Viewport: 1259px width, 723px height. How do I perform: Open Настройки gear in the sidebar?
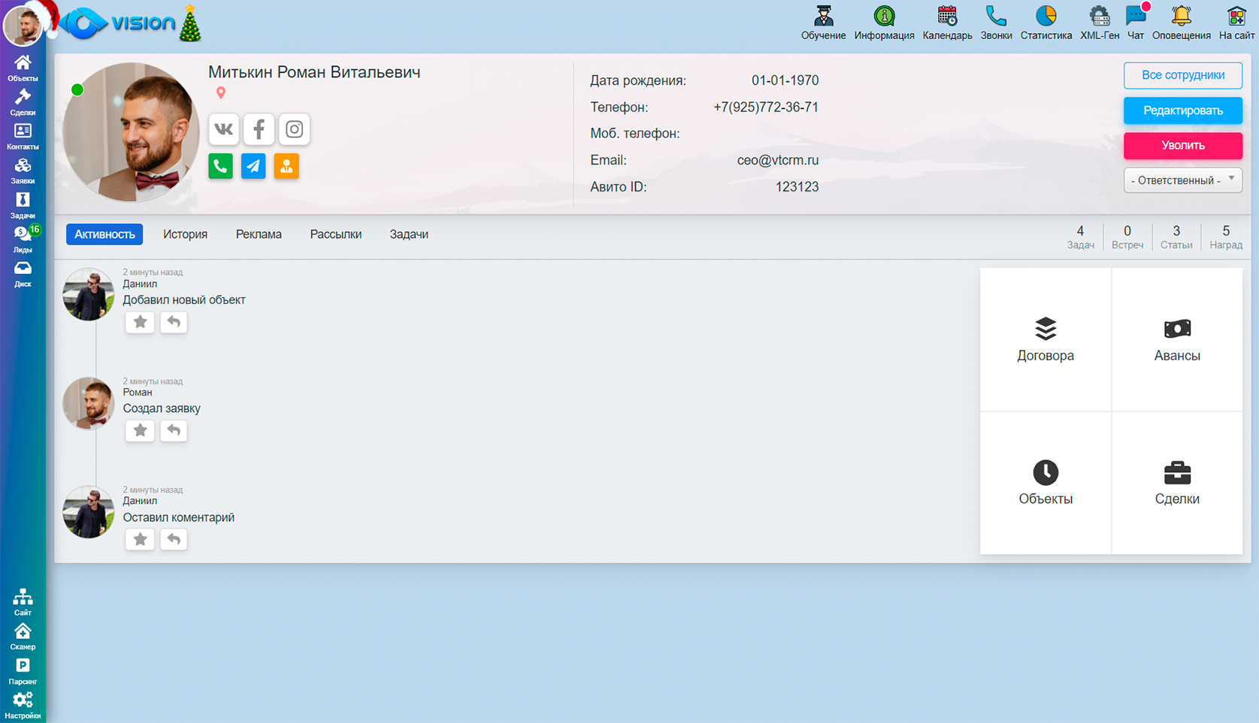(23, 704)
